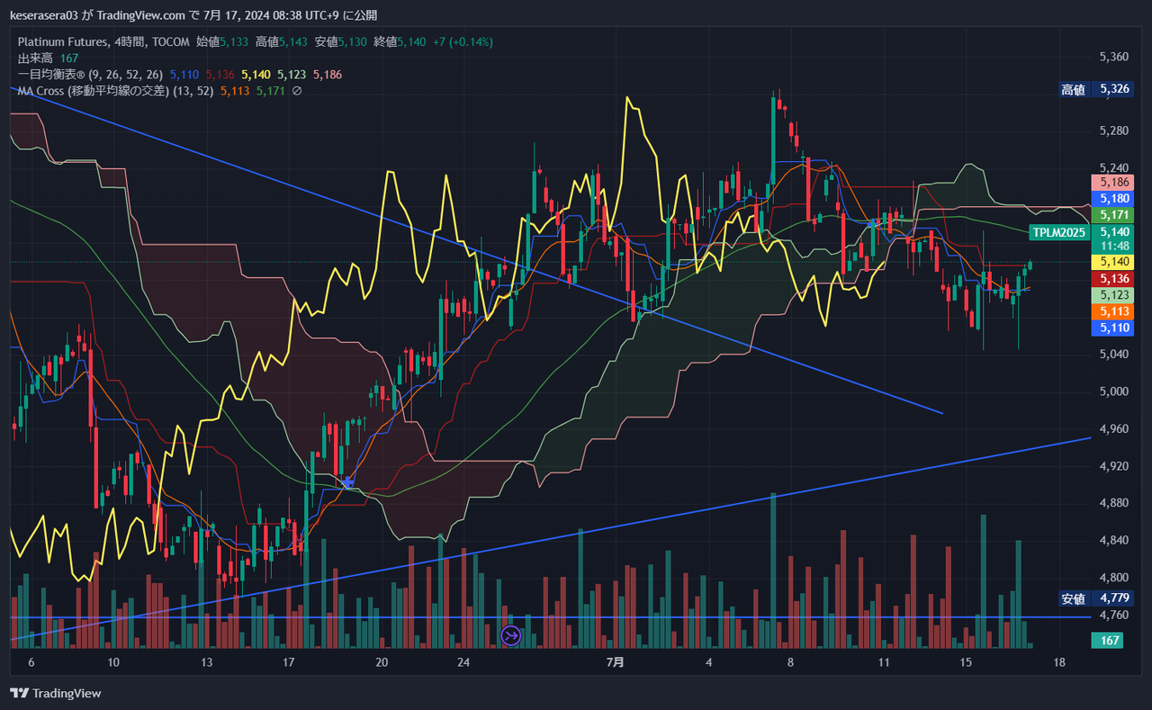
Task: Click the light green 5,123 price-axis tag
Action: tap(1114, 295)
